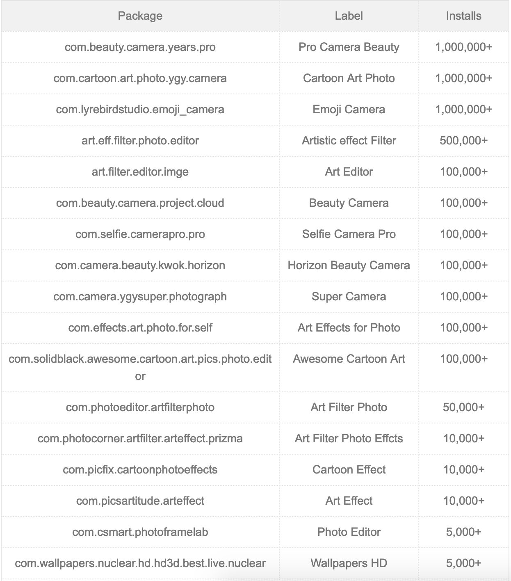Click the Cartoon Effect label
This screenshot has width=511, height=581.
(349, 470)
